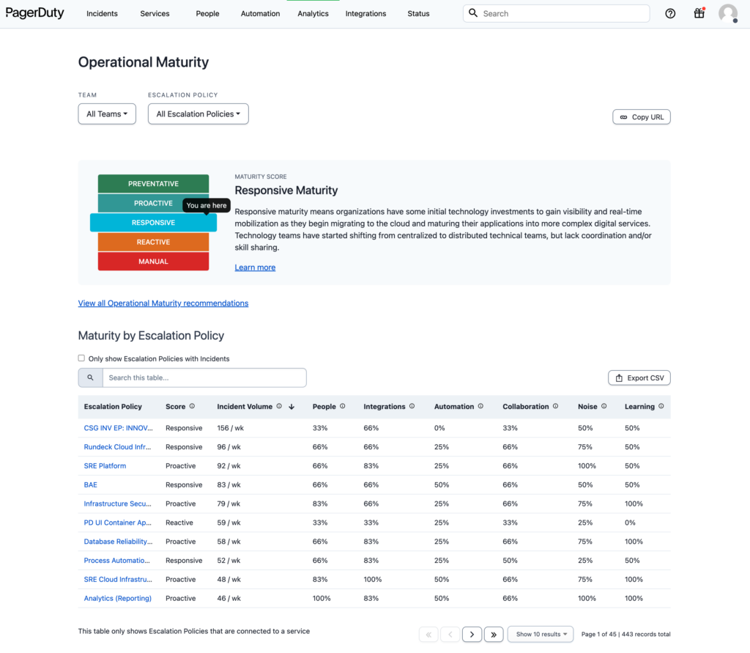The height and width of the screenshot is (653, 750).
Task: Open the All Teams dropdown
Action: click(x=106, y=114)
